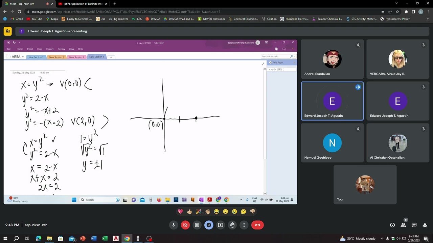Open the emoji reactions button in Meet controls
433x243 pixels.
point(209,225)
